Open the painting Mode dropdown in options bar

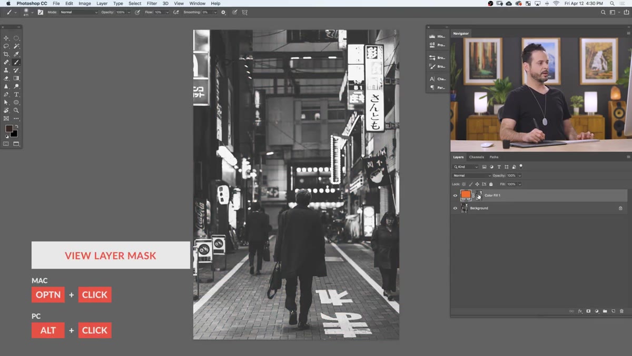pos(78,12)
